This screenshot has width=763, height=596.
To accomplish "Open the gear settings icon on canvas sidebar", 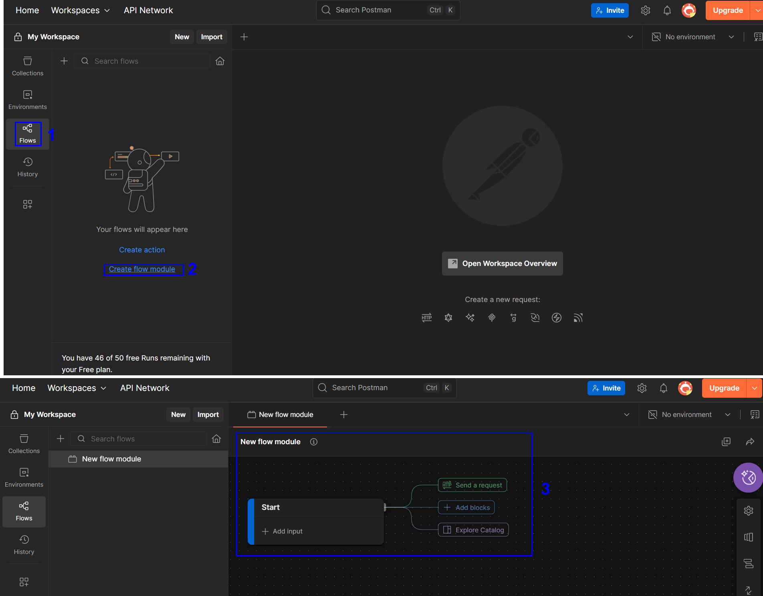I will [748, 511].
